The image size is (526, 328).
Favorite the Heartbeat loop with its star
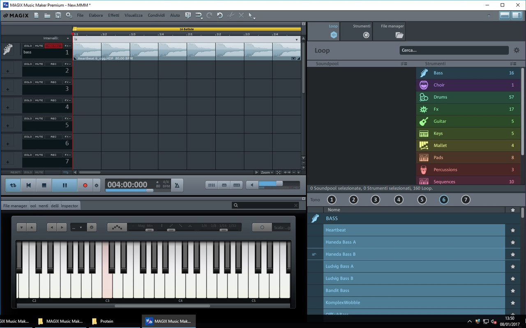(513, 230)
